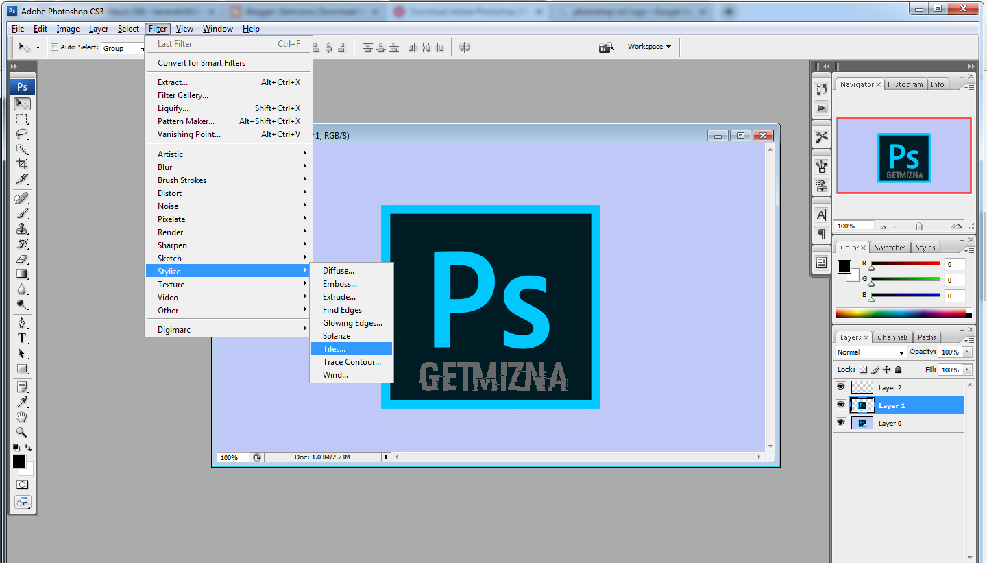Expand the Artistic filter submenu
Image resolution: width=987 pixels, height=563 pixels.
point(228,154)
